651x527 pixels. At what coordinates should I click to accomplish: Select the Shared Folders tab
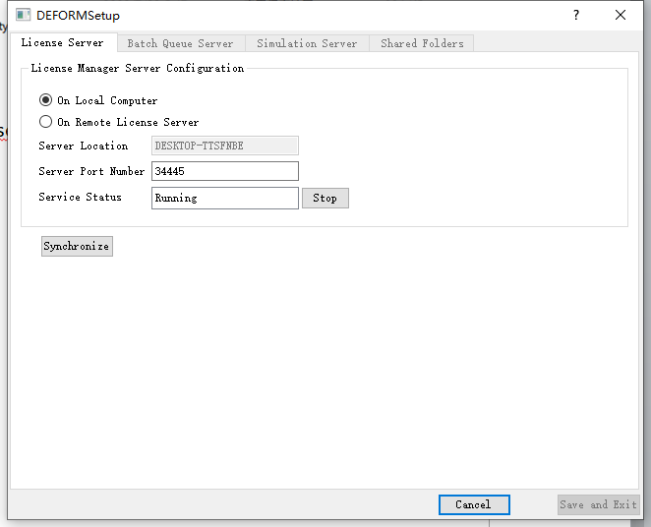[x=422, y=43]
